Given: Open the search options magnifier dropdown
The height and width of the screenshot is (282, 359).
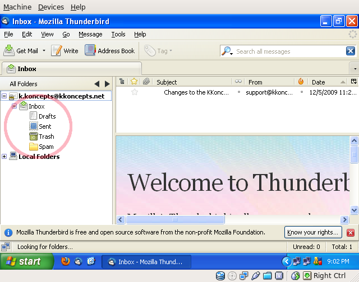Looking at the screenshot, I should pos(227,51).
